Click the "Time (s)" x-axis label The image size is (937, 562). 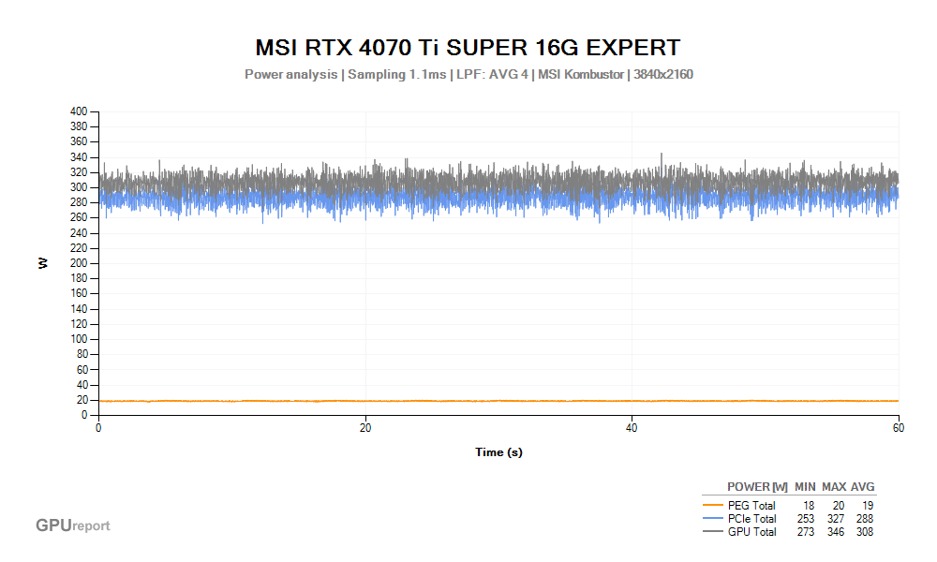point(499,452)
